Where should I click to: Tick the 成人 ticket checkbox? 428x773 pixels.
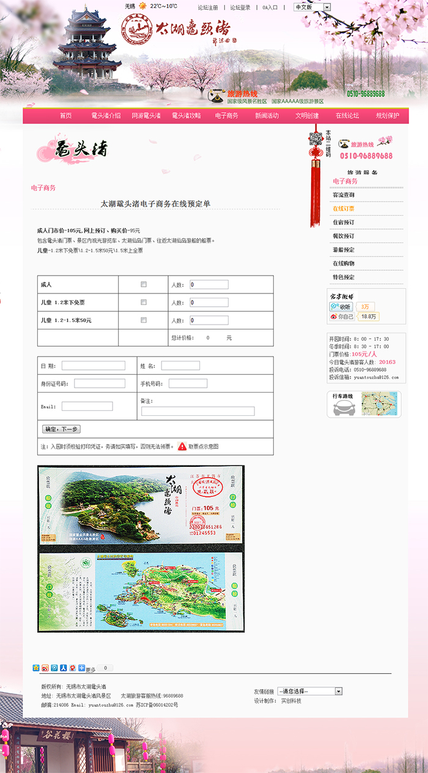coord(144,284)
